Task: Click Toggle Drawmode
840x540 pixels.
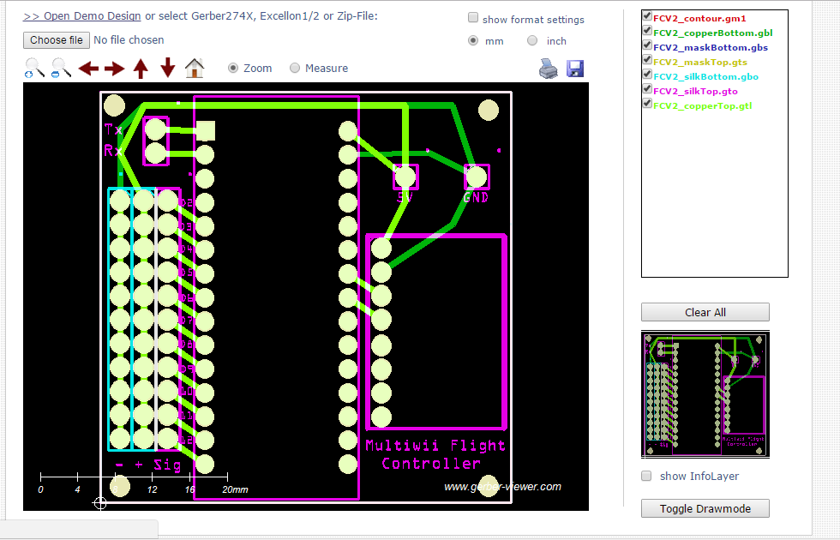Action: pos(705,508)
